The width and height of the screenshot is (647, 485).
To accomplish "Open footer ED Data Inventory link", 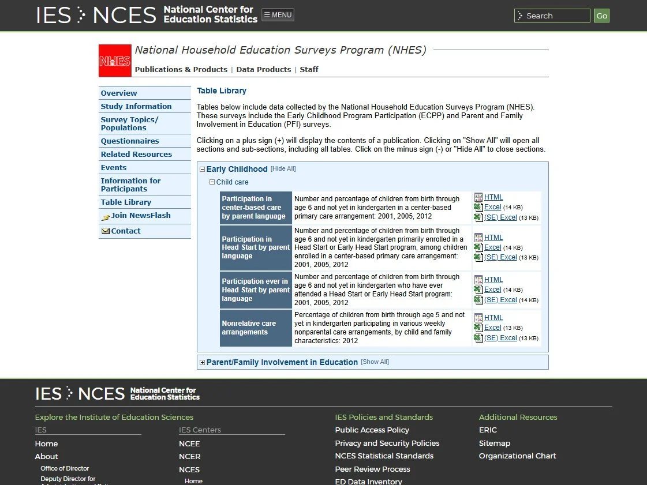I will (368, 482).
